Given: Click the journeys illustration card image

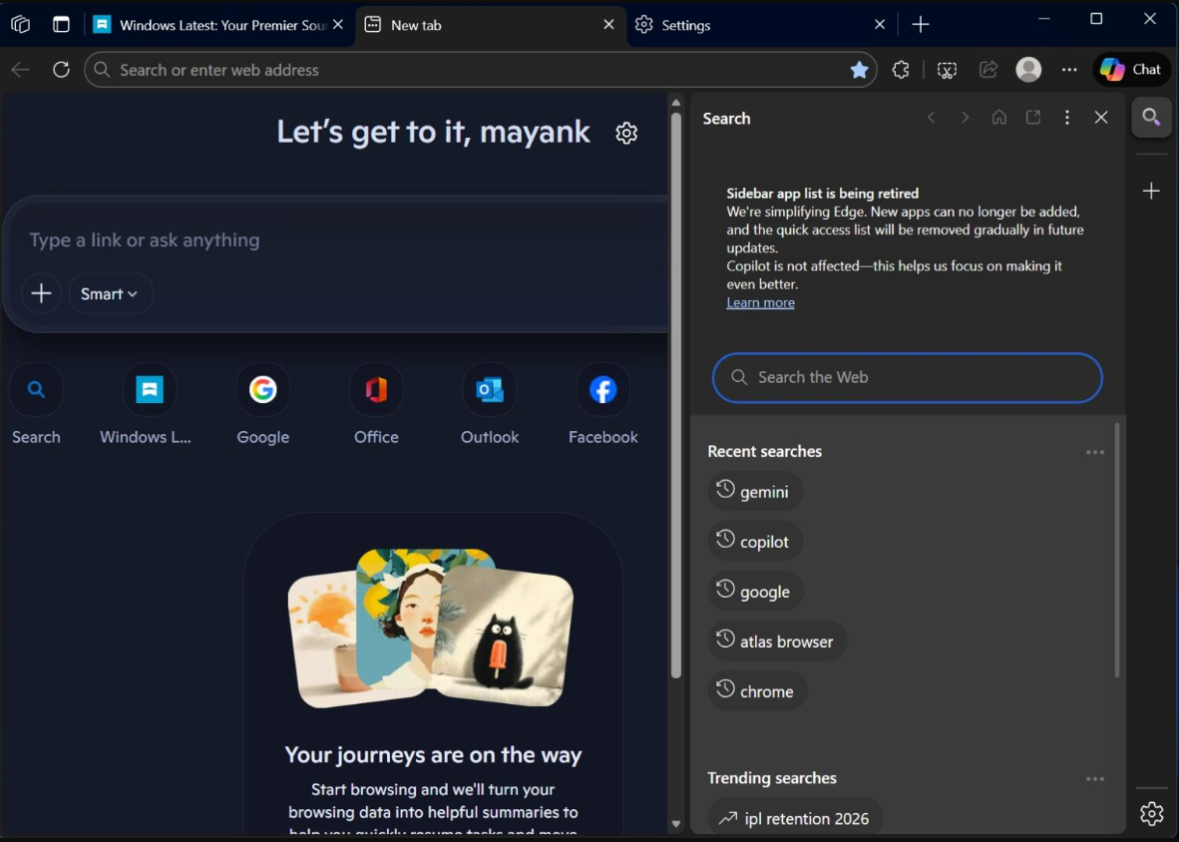Looking at the screenshot, I should tap(432, 629).
